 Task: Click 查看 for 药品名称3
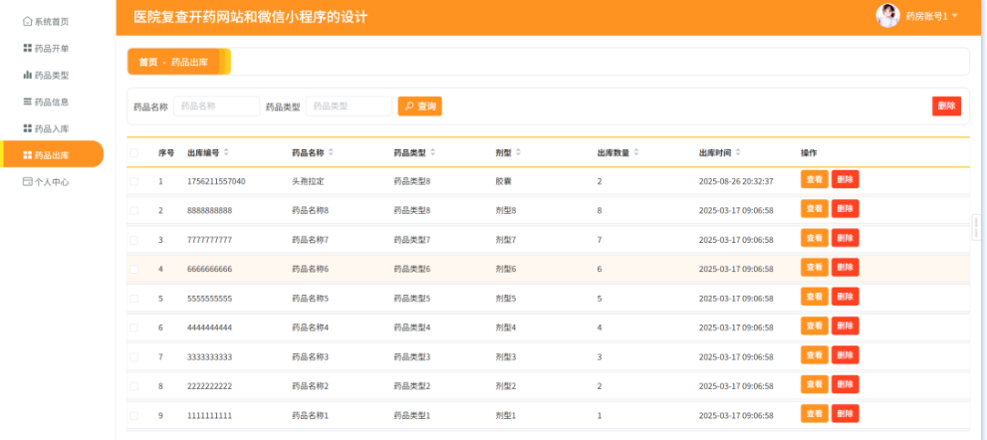pos(814,355)
